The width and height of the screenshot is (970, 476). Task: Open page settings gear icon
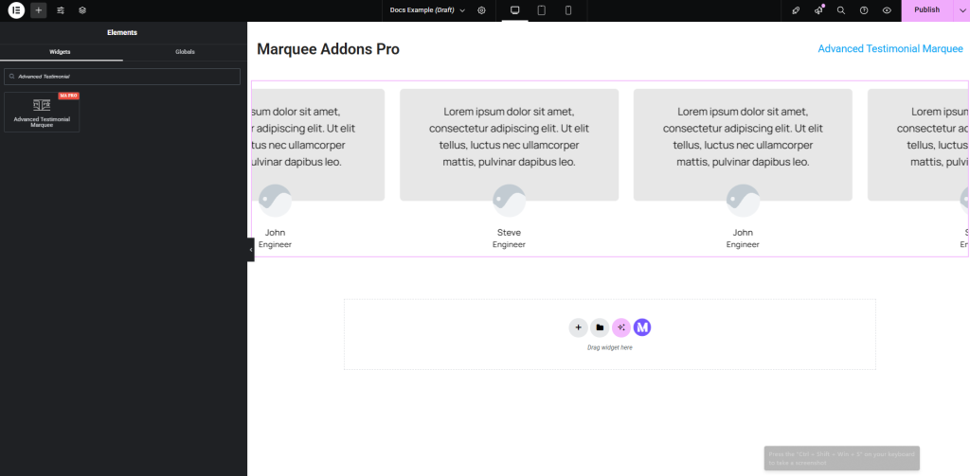pos(481,10)
